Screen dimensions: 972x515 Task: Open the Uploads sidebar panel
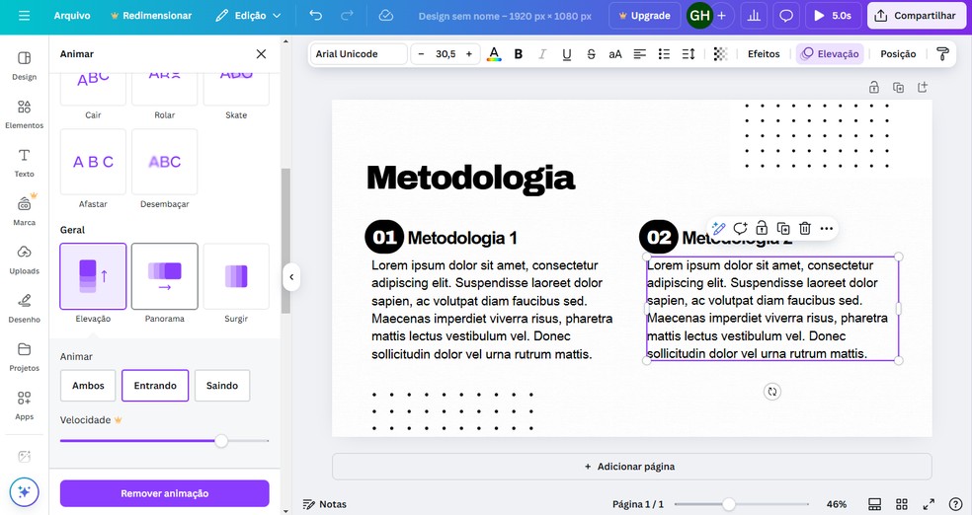(24, 260)
